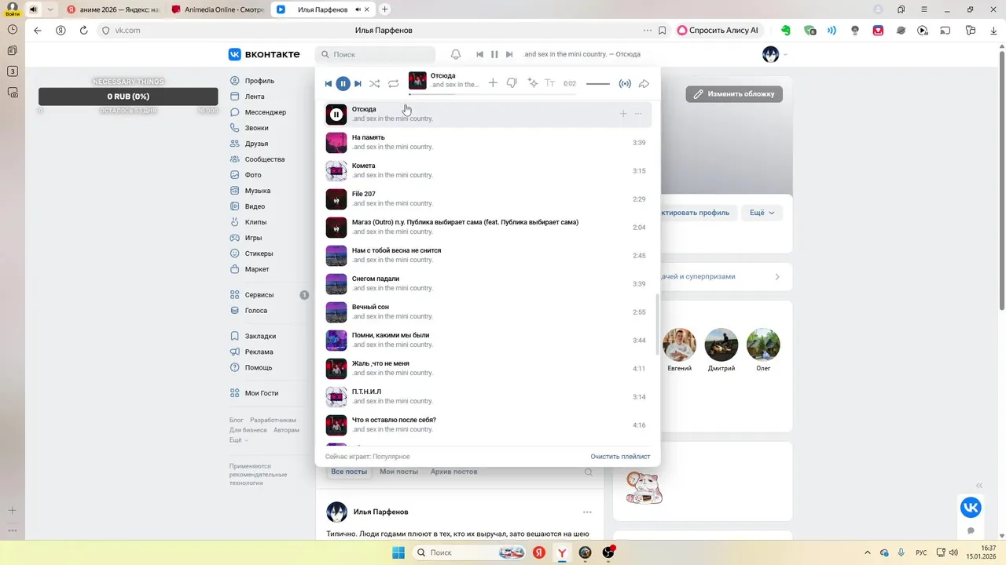Open Лента in the left sidebar
Viewport: 1006px width, 565px height.
pos(255,97)
